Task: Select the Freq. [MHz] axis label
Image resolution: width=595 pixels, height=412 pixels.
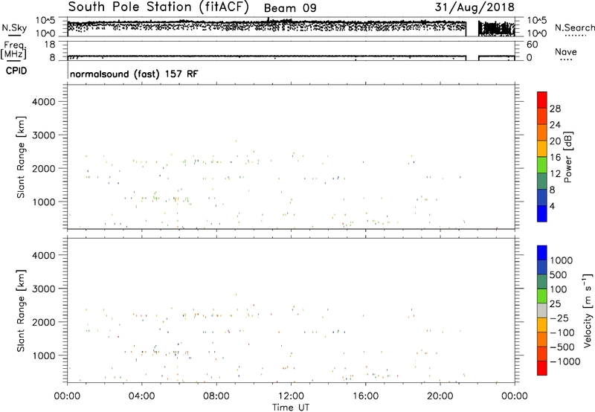Action: point(13,50)
